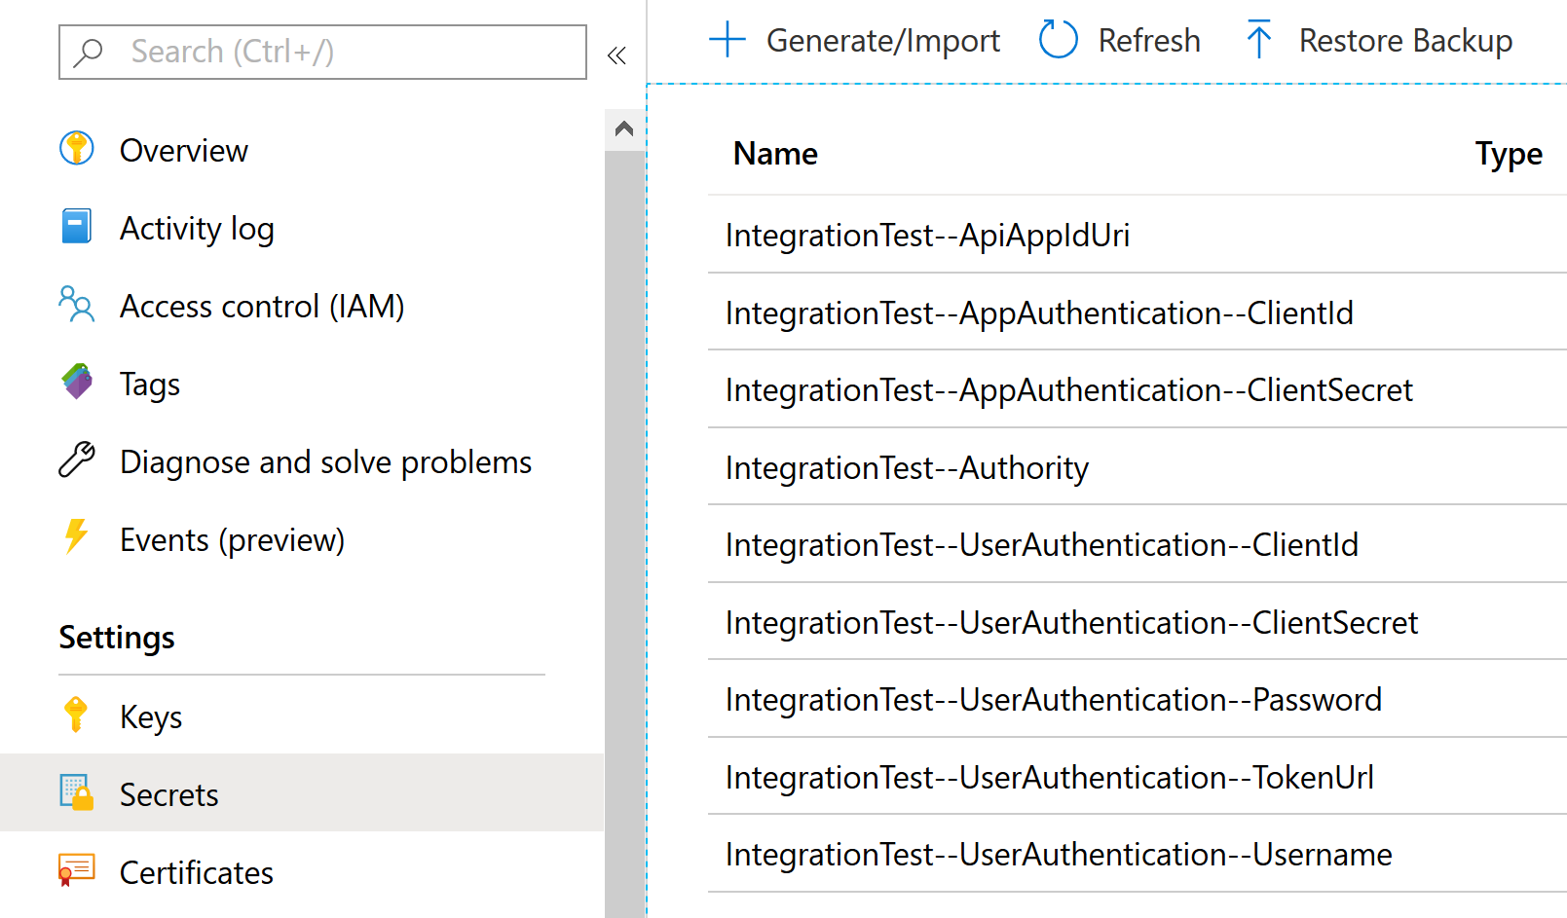Sort secrets by Name column header
The height and width of the screenshot is (918, 1567).
[x=775, y=154]
